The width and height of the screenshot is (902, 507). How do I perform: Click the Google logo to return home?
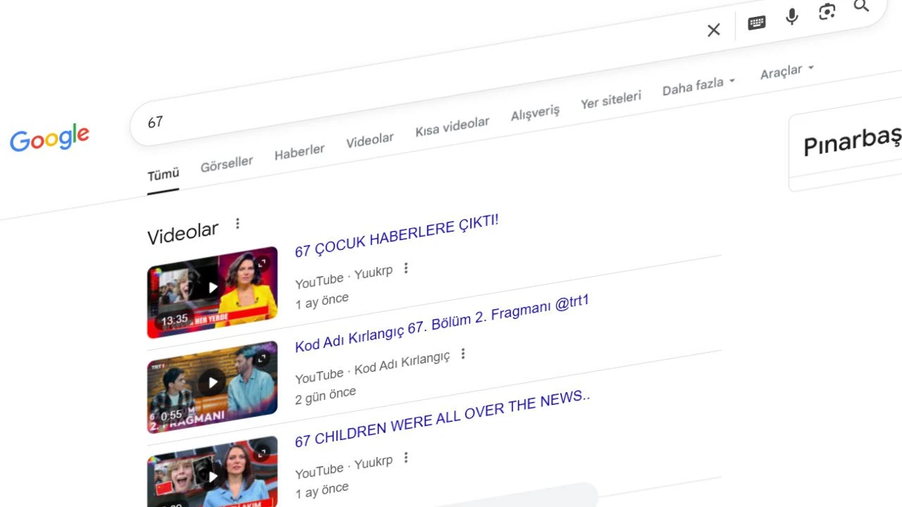click(x=49, y=139)
